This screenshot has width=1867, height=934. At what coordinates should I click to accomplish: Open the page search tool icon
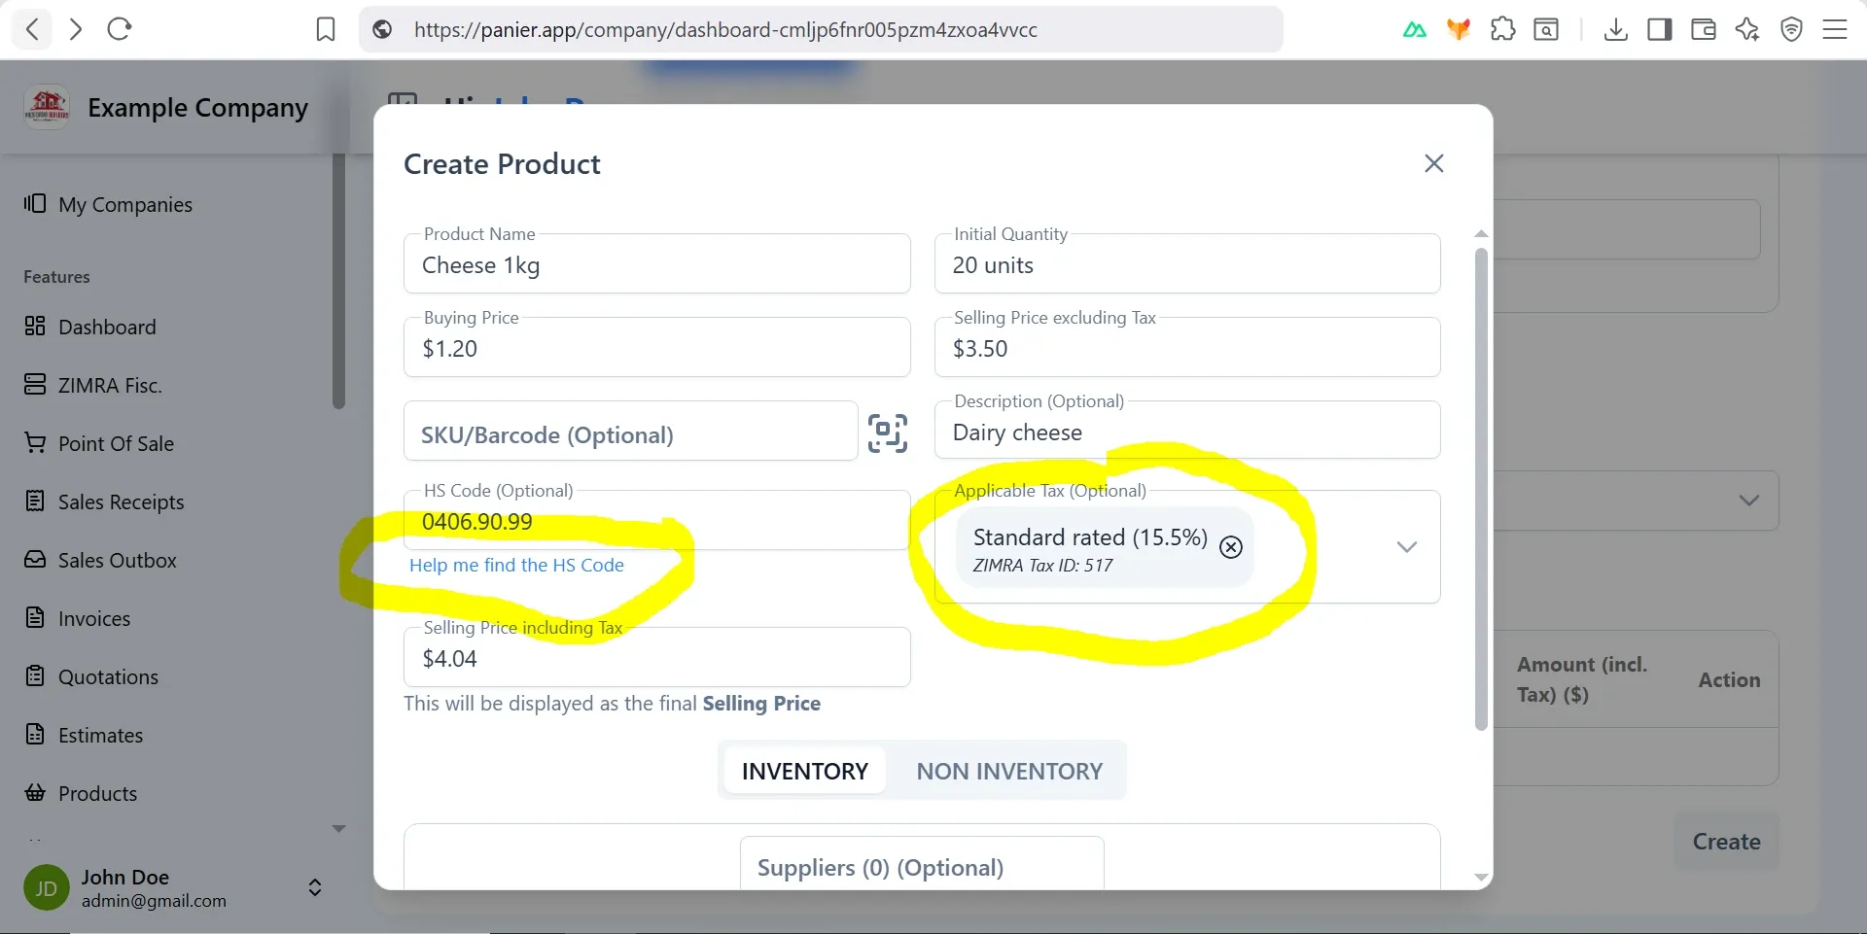(1546, 30)
